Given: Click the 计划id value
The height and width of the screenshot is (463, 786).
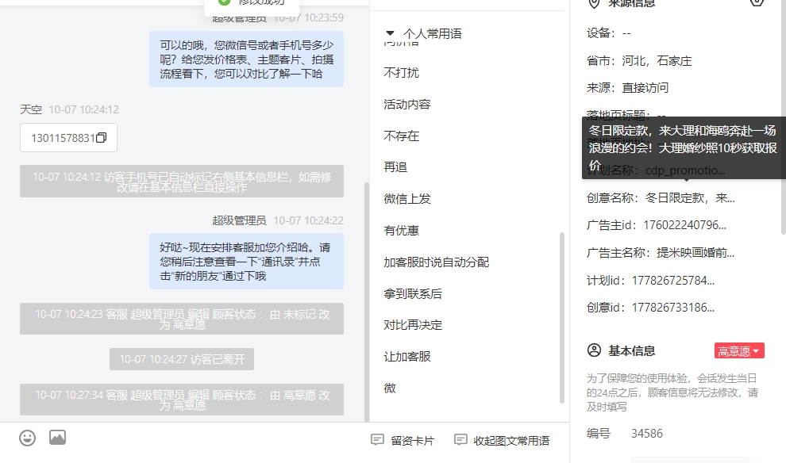Looking at the screenshot, I should (673, 281).
